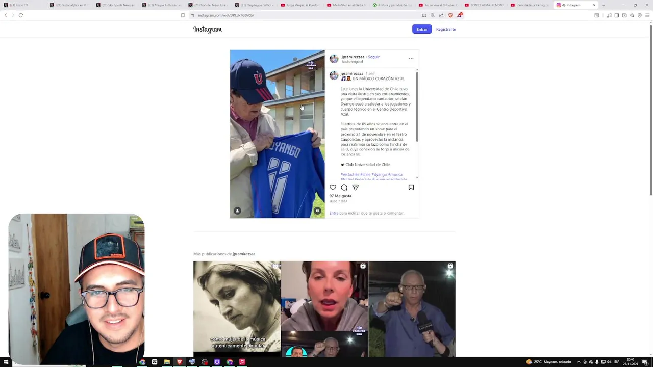Open the browser VPN icon

pyautogui.click(x=640, y=15)
